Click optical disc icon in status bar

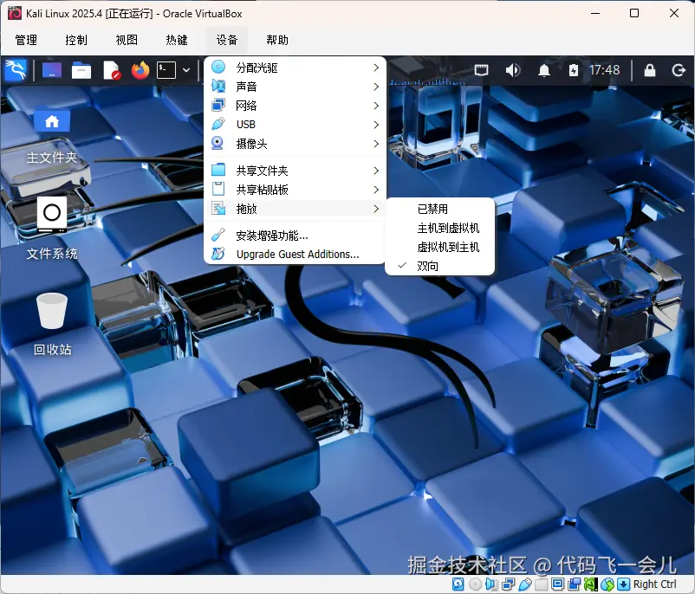[x=475, y=584]
